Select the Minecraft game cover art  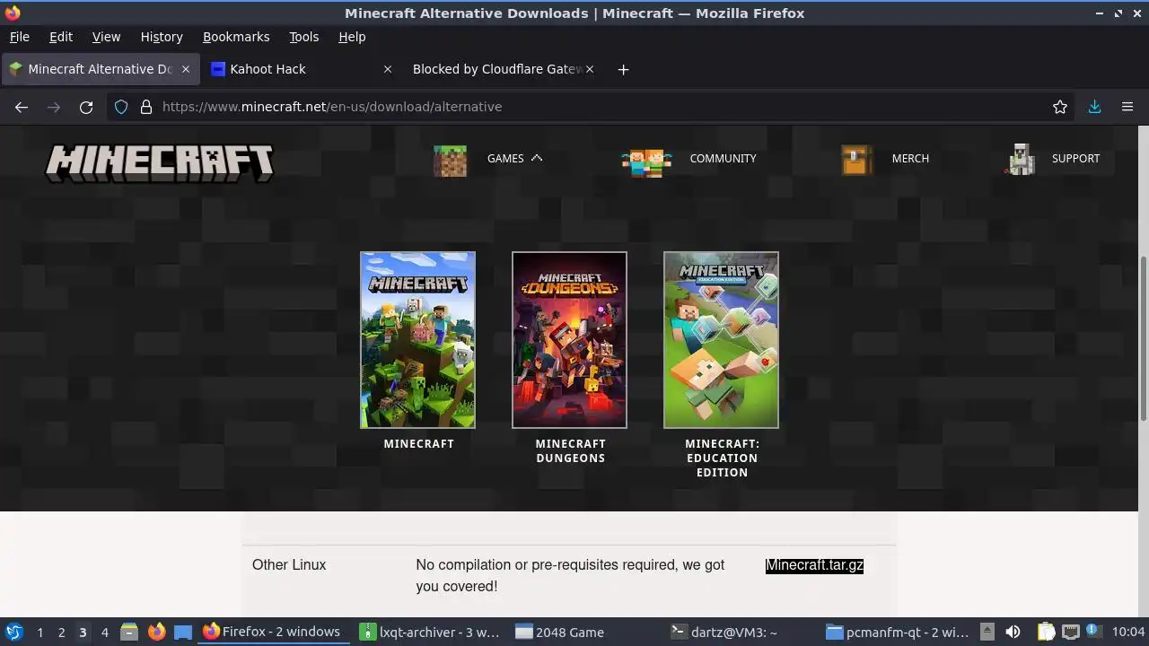tap(417, 340)
